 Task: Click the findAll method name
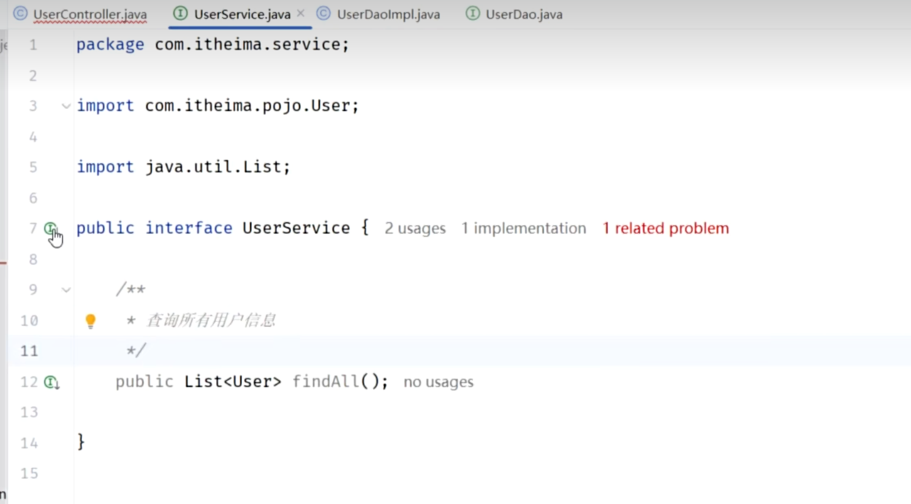(325, 382)
